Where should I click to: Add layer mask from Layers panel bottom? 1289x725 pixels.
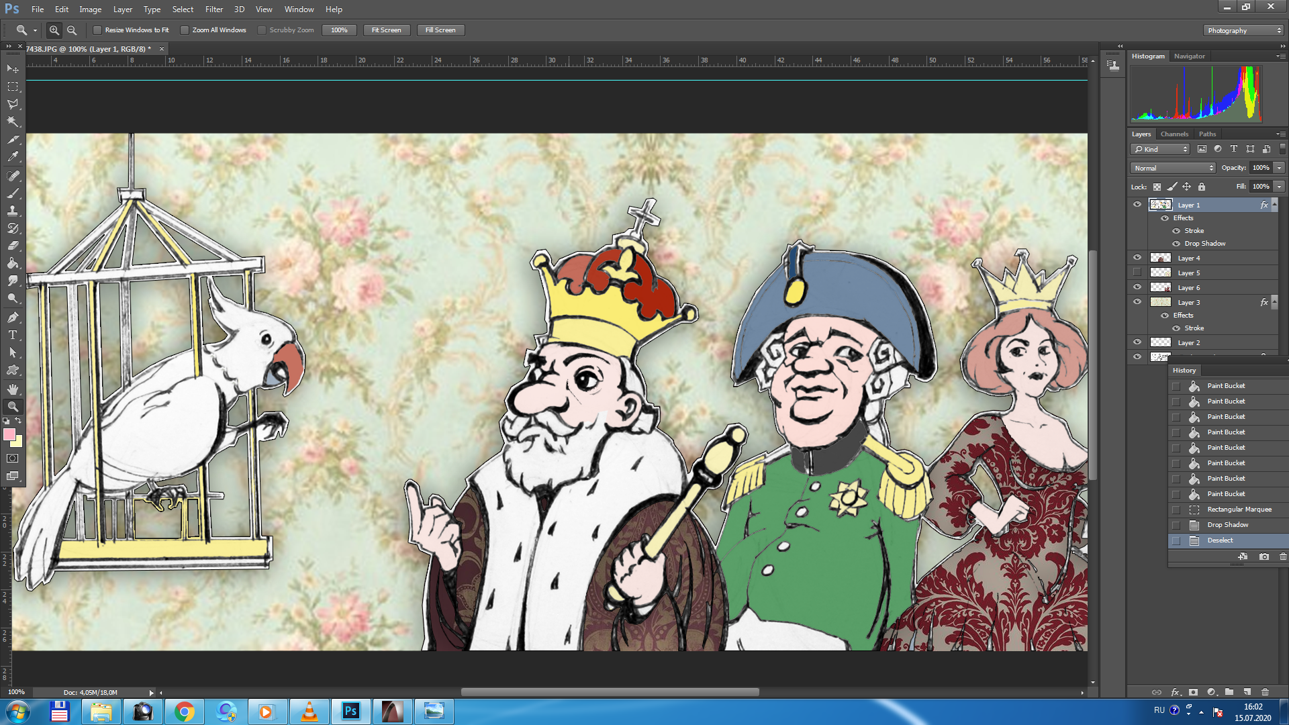[x=1193, y=692]
